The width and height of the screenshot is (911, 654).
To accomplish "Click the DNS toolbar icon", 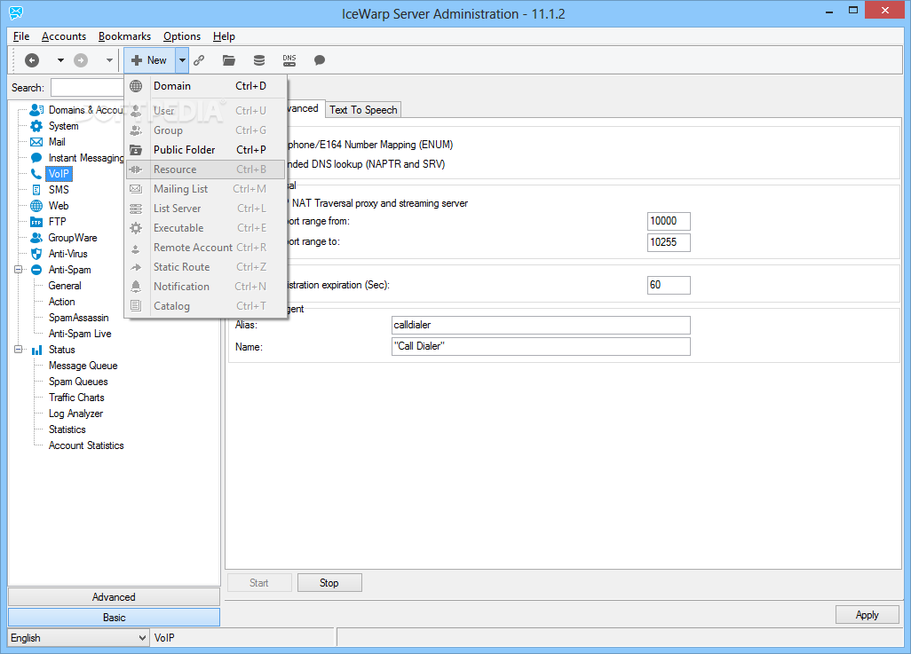I will 289,59.
